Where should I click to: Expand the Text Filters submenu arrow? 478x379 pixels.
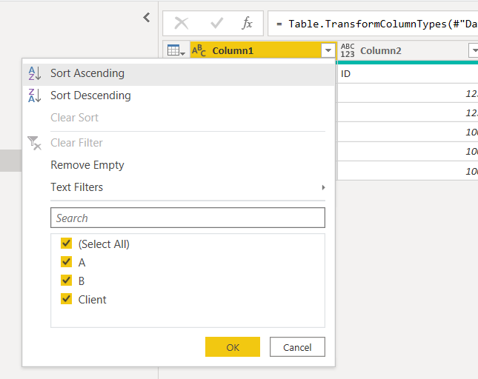click(x=323, y=187)
